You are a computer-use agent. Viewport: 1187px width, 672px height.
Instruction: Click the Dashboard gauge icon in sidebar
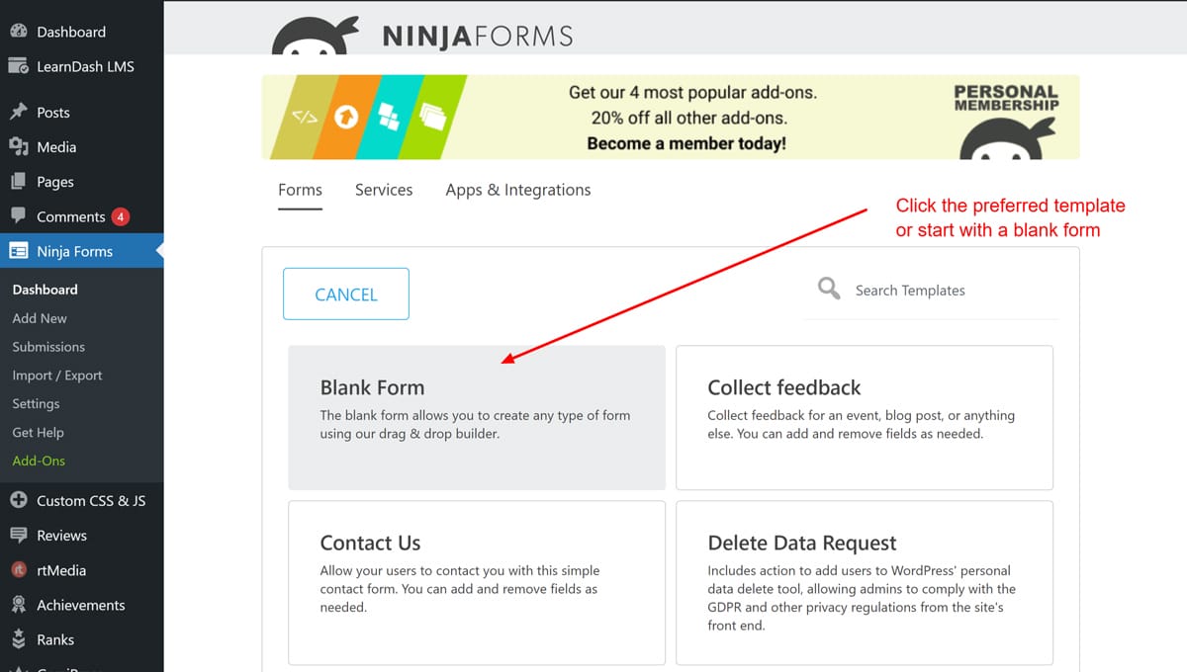pos(18,32)
